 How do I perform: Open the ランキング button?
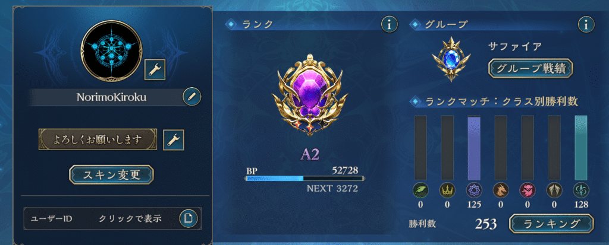(x=551, y=224)
